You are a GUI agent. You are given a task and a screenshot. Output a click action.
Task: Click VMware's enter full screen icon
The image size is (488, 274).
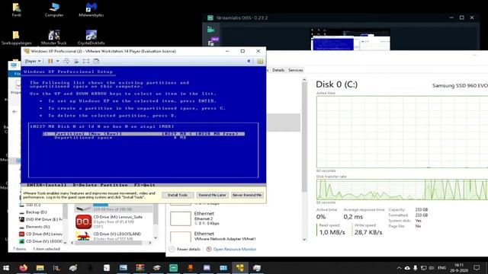pos(86,61)
